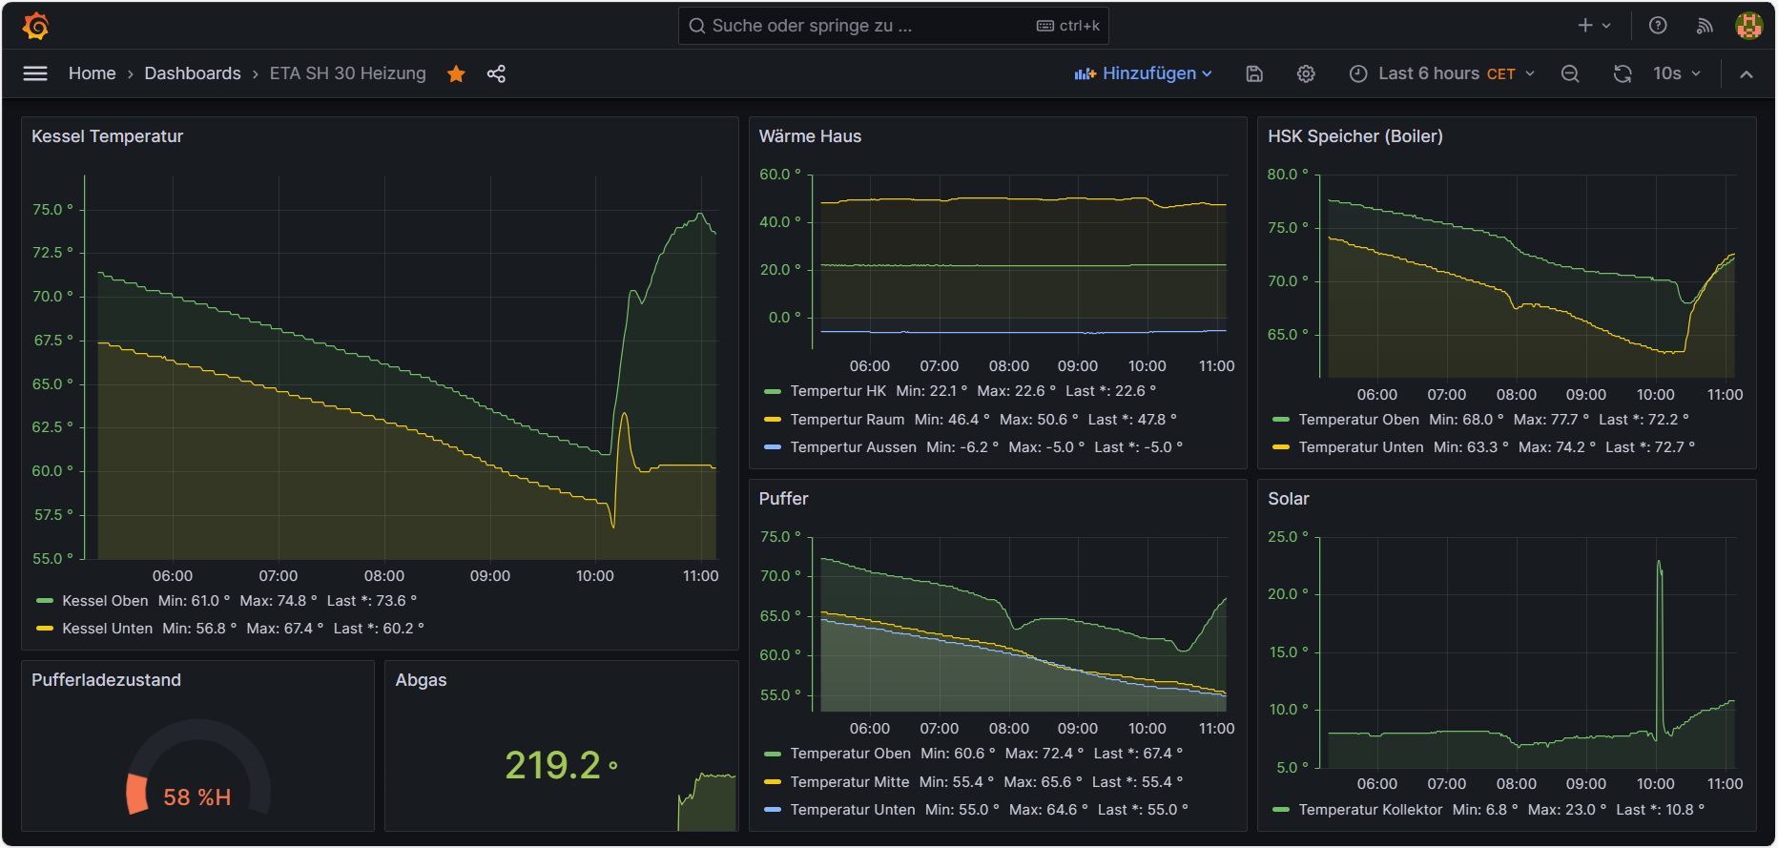Expand the 10s refresh interval dropdown
Screen dimensions: 1778x848
point(1677,73)
